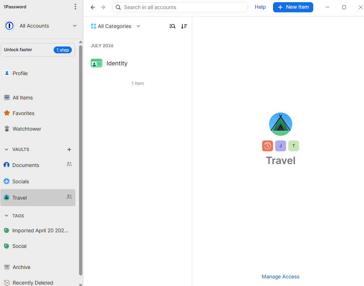The width and height of the screenshot is (364, 286).
Task: Open Watchtower in the sidebar
Action: click(x=38, y=129)
